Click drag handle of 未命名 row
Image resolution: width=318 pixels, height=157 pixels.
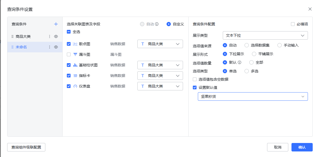click(12, 47)
